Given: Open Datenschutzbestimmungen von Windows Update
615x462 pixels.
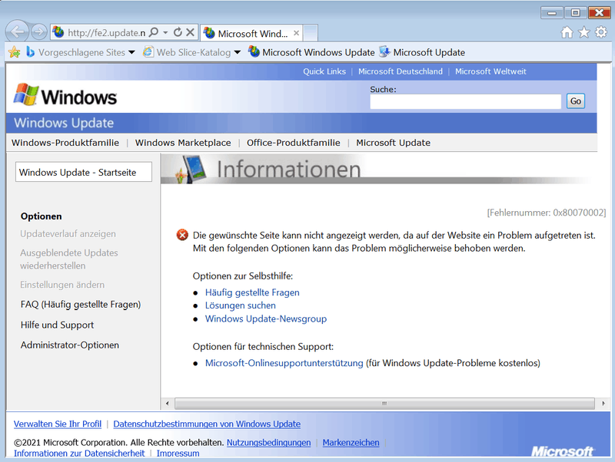Looking at the screenshot, I should coord(207,424).
